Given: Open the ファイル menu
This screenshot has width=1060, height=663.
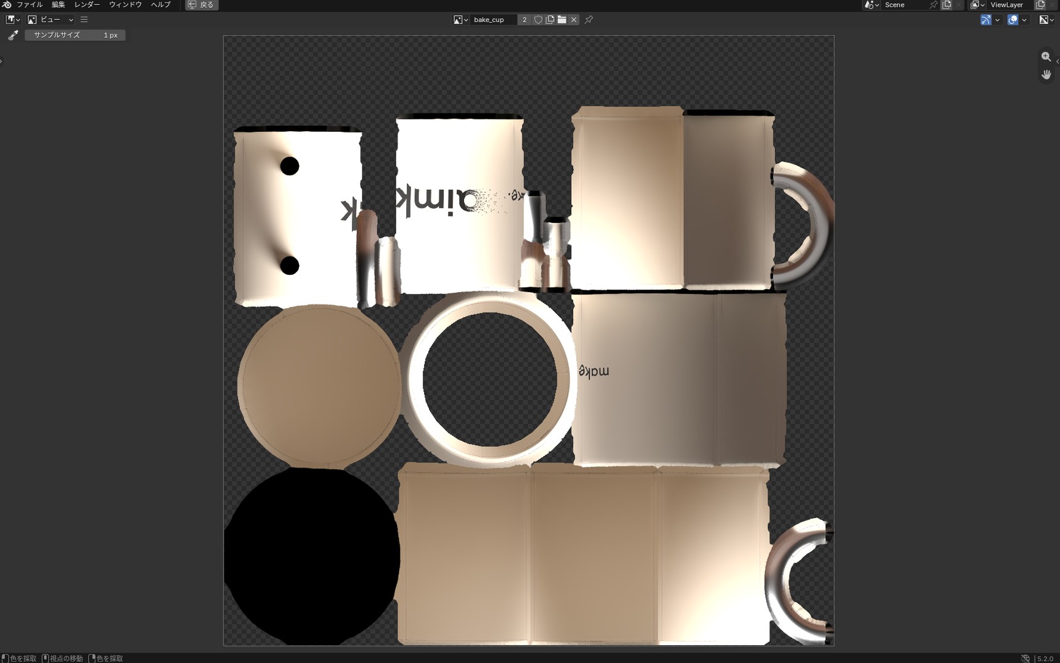Looking at the screenshot, I should click(30, 4).
